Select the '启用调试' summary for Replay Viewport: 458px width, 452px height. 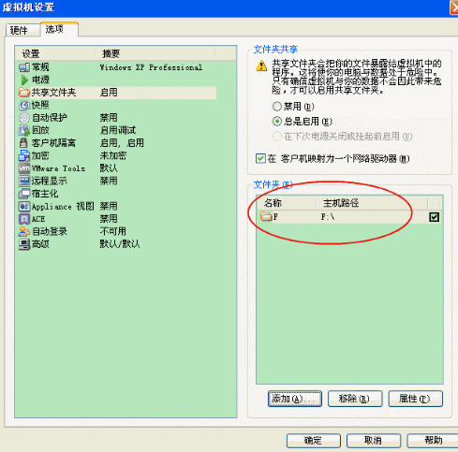point(118,130)
